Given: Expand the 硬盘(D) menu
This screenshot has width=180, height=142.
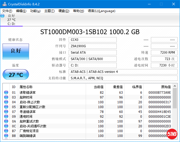Looking at the screenshot, I should pyautogui.click(x=64, y=11).
